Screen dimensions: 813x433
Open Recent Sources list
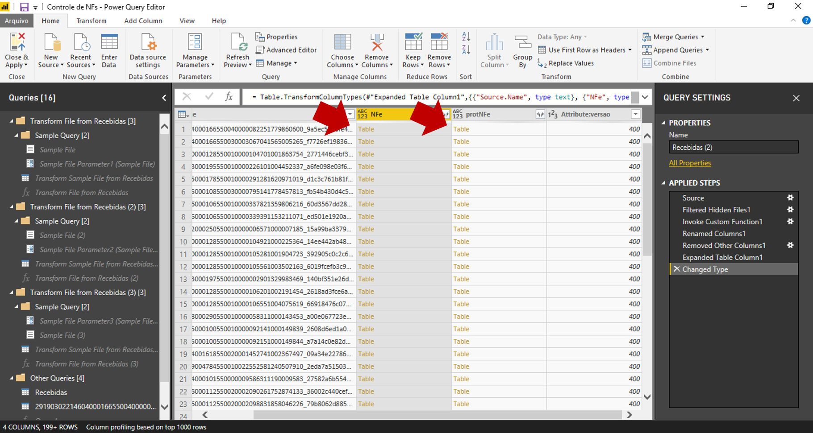[81, 50]
